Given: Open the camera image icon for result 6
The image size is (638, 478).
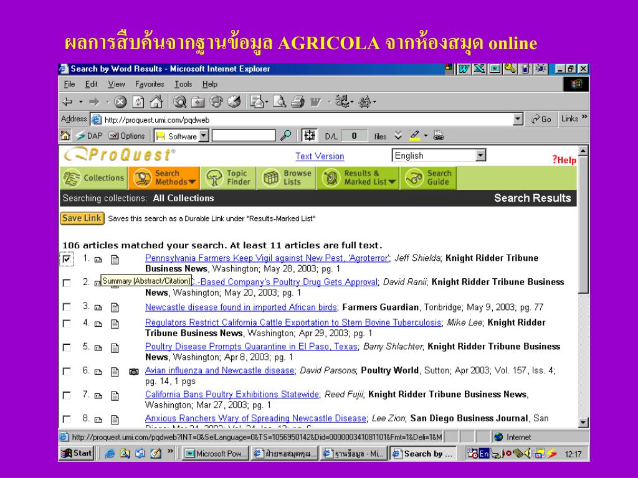Looking at the screenshot, I should (x=133, y=371).
